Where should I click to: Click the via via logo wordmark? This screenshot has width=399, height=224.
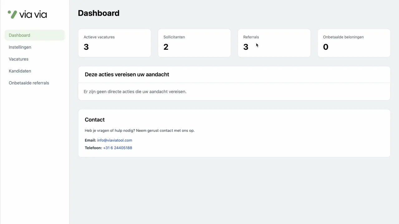click(33, 15)
